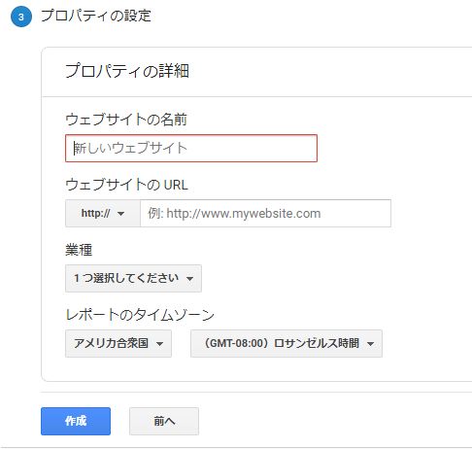Click the ウェブサイトの名前 field label
The height and width of the screenshot is (449, 472).
point(126,120)
